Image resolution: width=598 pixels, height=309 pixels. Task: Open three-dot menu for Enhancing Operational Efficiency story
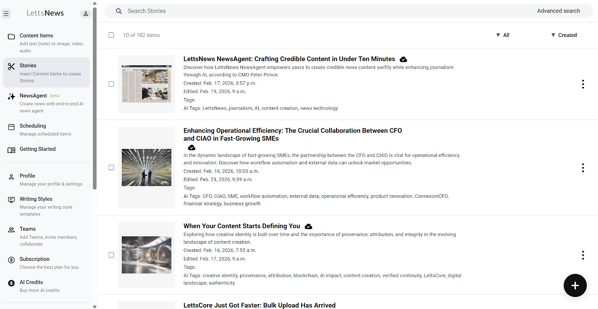(x=583, y=168)
